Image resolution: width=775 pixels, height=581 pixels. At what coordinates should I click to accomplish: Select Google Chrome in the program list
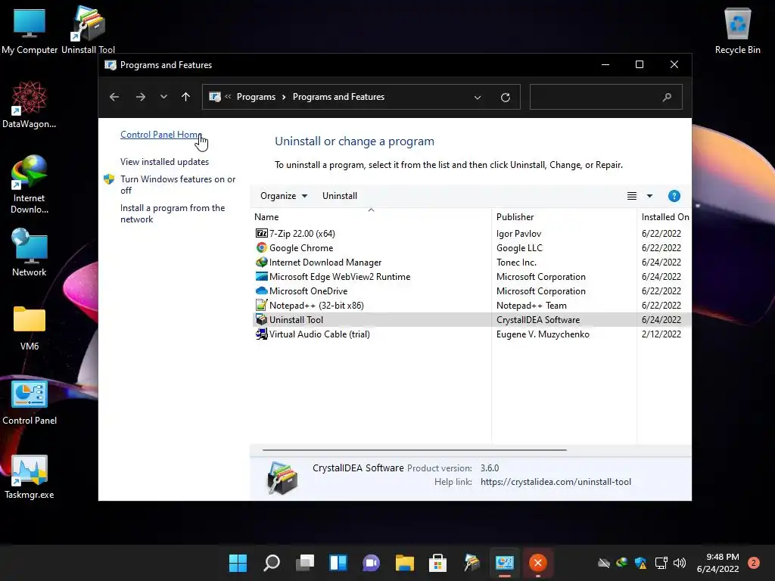pos(472,247)
